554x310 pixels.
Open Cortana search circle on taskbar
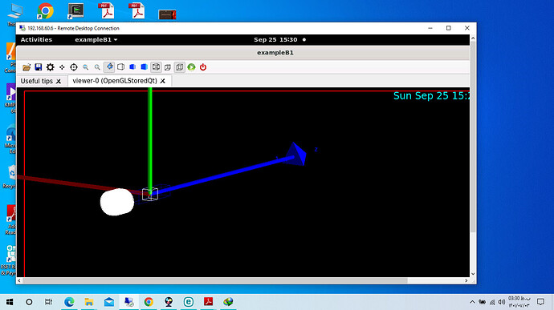tap(29, 302)
